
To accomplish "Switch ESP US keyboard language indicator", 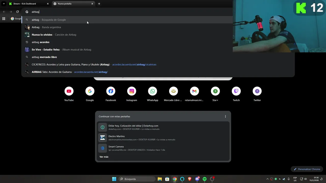I will (295, 179).
